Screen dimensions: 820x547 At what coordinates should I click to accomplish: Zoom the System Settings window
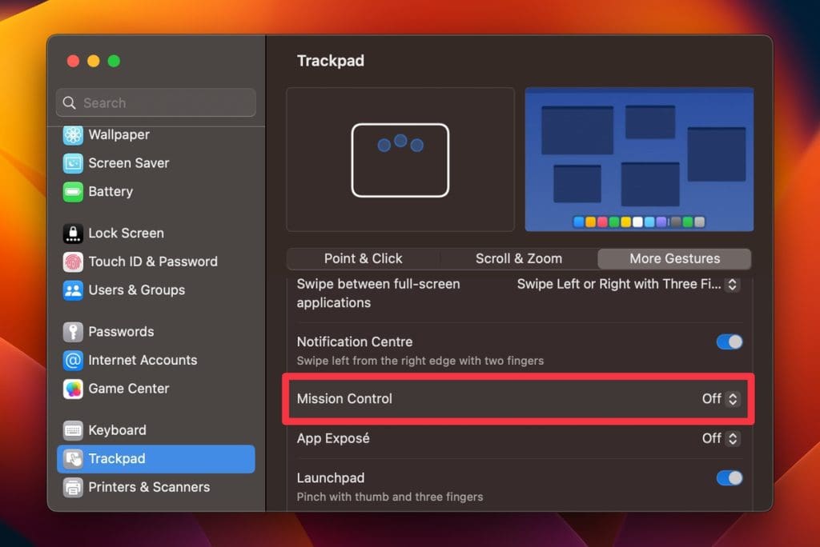coord(114,61)
